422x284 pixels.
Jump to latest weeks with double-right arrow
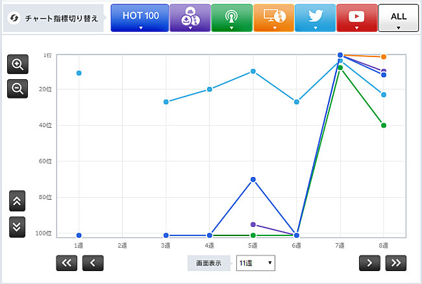[x=395, y=263]
